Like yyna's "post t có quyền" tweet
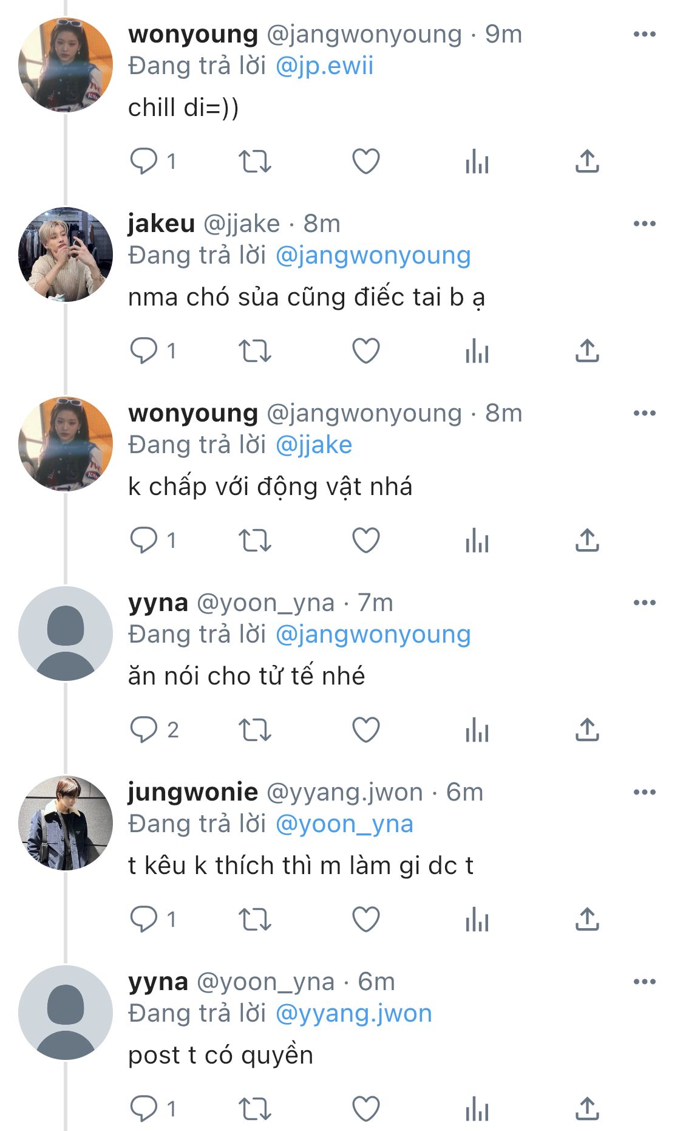Viewport: 683px width, 1131px height. [x=366, y=1109]
